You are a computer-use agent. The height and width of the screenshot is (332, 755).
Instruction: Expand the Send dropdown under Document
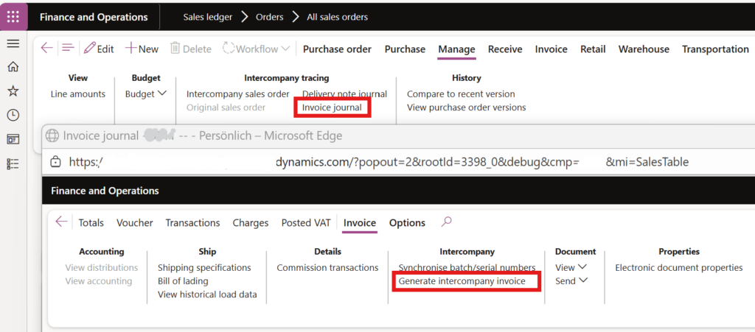(571, 281)
